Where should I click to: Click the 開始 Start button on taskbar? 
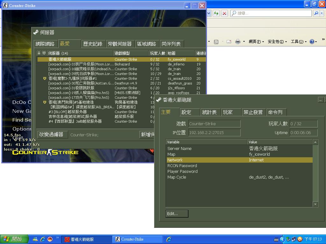14,239
